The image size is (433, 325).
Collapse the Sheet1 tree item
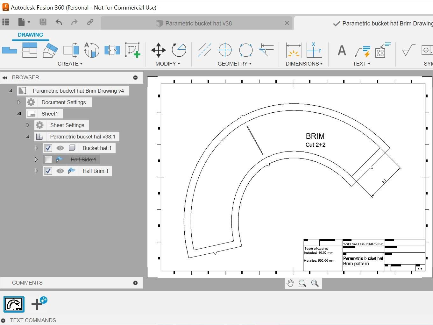click(x=19, y=113)
